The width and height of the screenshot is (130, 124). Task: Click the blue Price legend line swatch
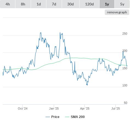tap(48, 117)
